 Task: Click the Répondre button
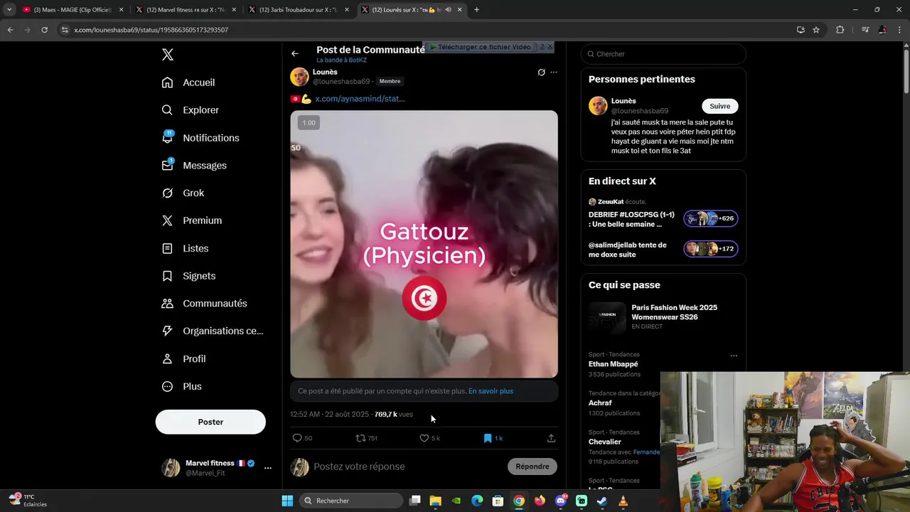click(532, 466)
